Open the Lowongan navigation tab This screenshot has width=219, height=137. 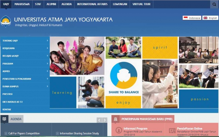(x=120, y=4)
